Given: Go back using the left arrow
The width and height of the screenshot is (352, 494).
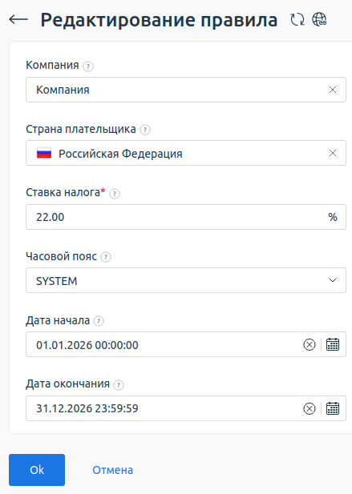Looking at the screenshot, I should [x=18, y=19].
